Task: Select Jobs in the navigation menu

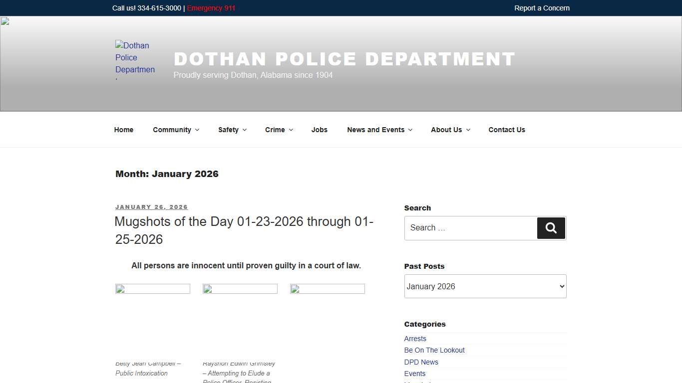Action: coord(319,130)
